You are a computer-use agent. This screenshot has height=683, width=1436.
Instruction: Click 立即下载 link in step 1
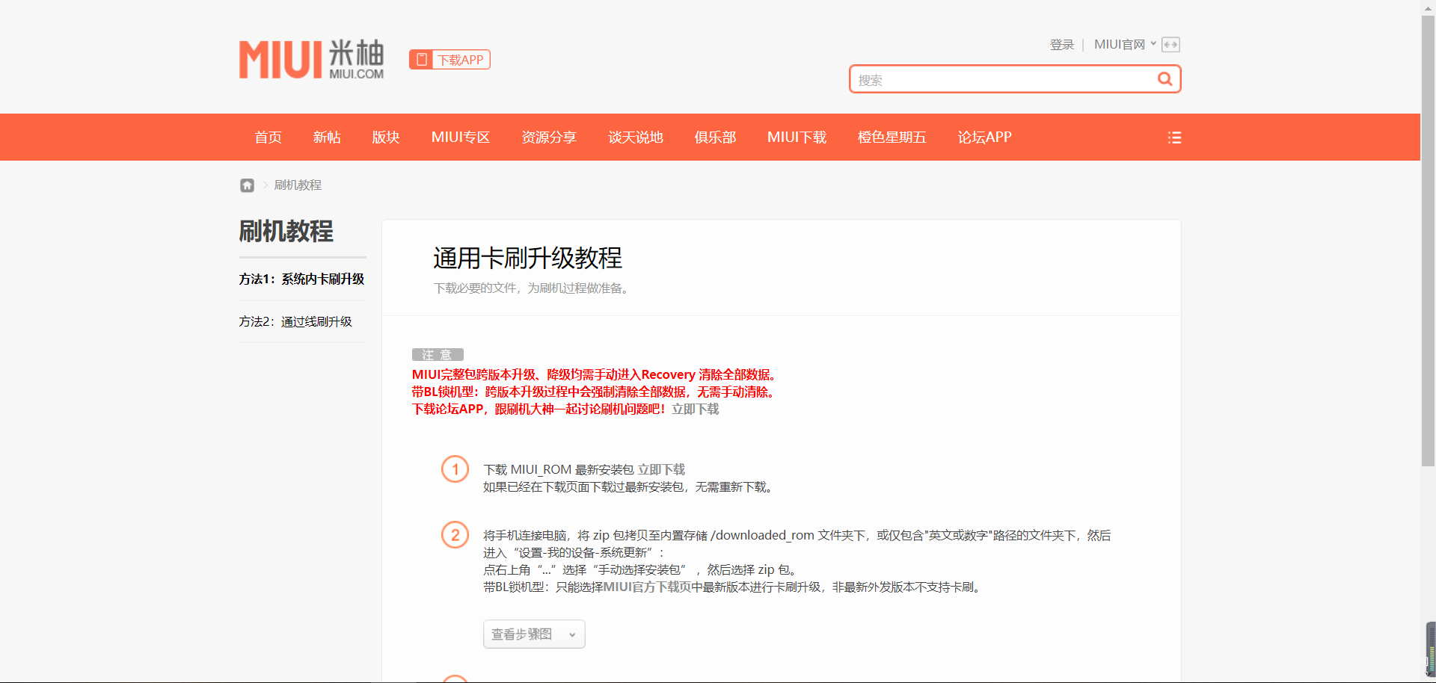[661, 470]
